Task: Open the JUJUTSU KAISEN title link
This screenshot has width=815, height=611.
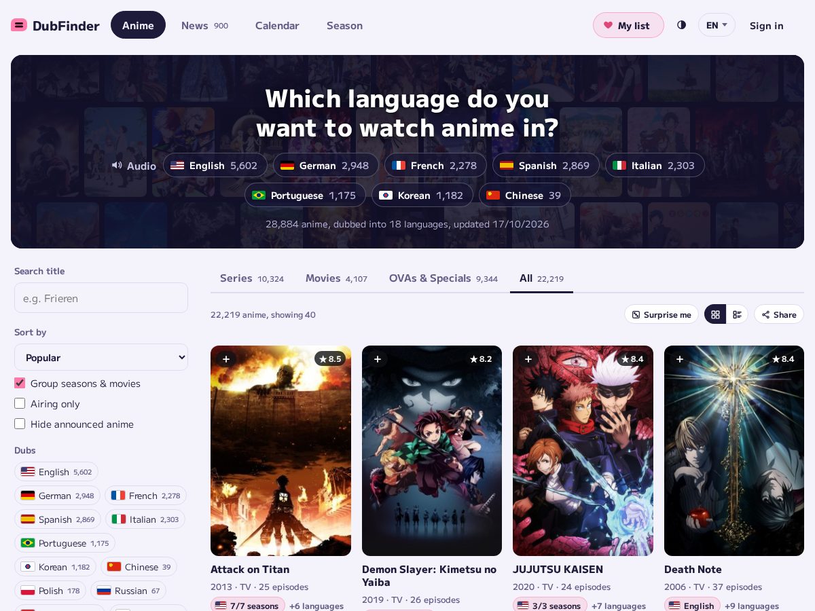Action: [x=558, y=569]
